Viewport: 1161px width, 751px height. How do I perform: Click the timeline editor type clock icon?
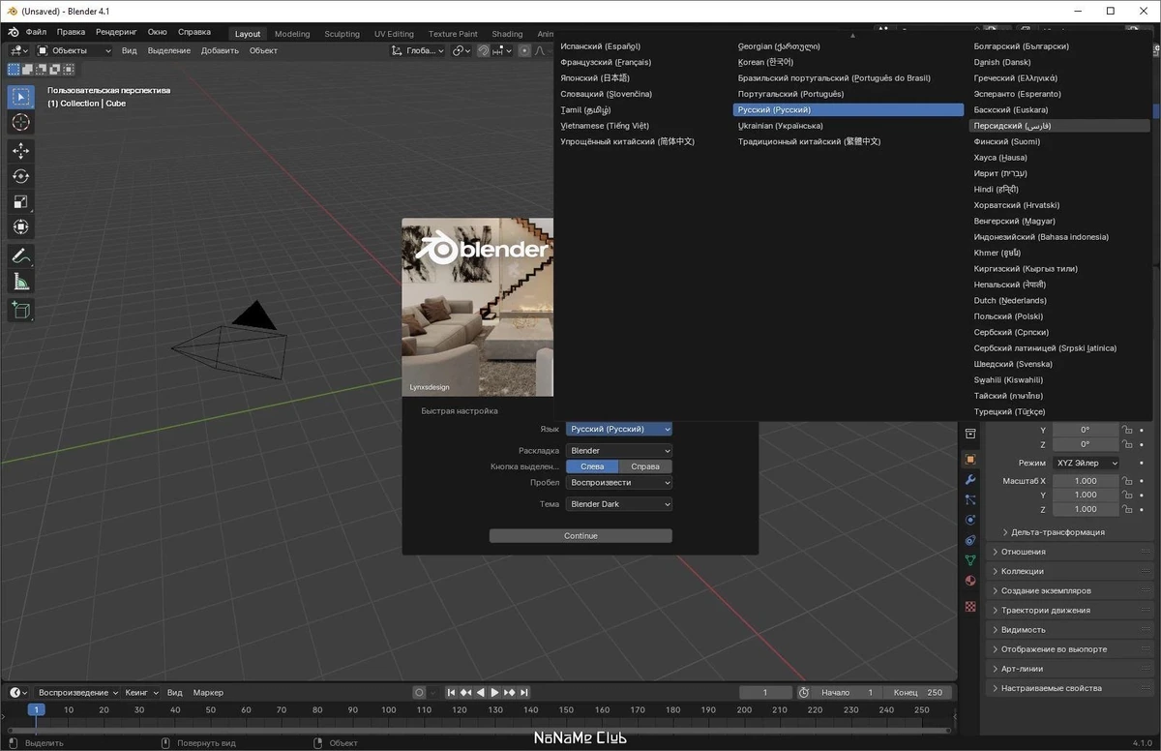(x=18, y=692)
